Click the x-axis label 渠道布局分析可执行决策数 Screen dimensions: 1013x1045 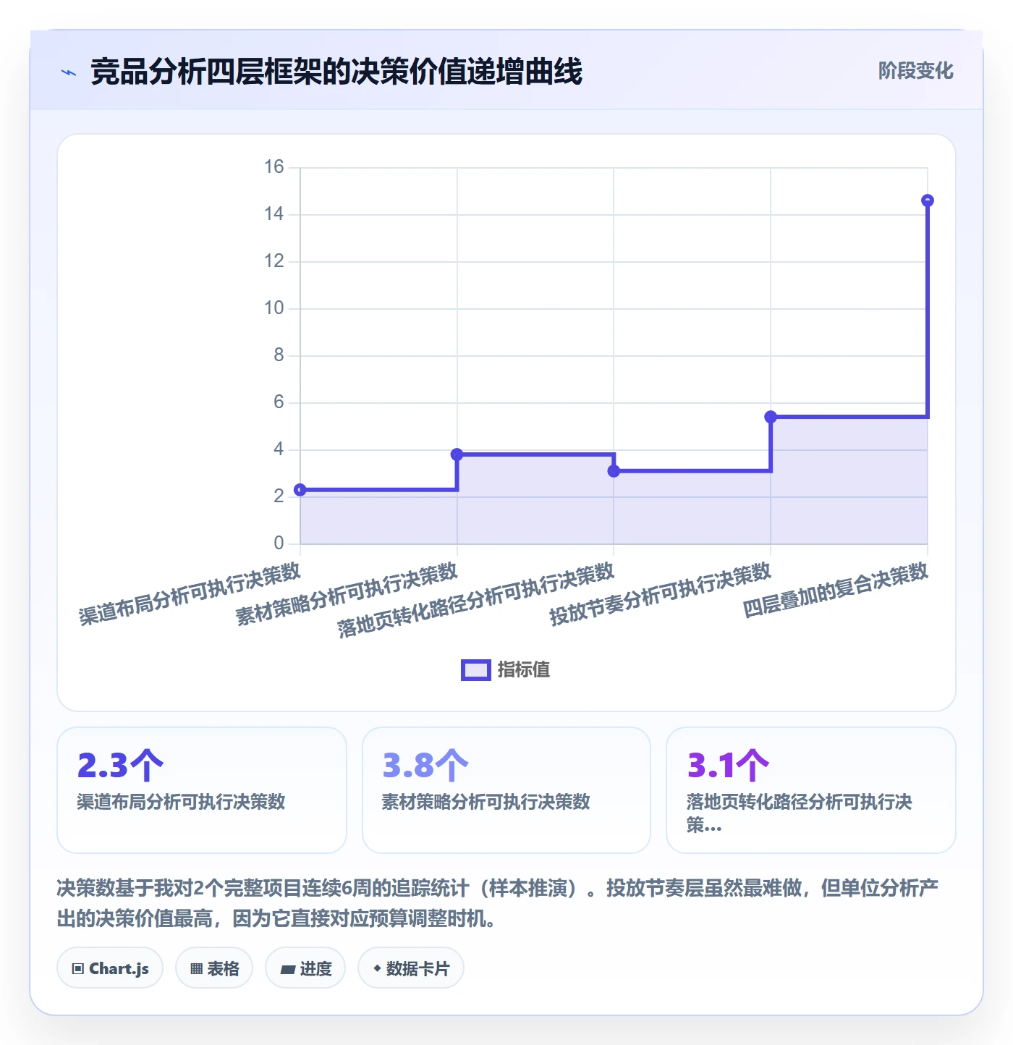(190, 593)
